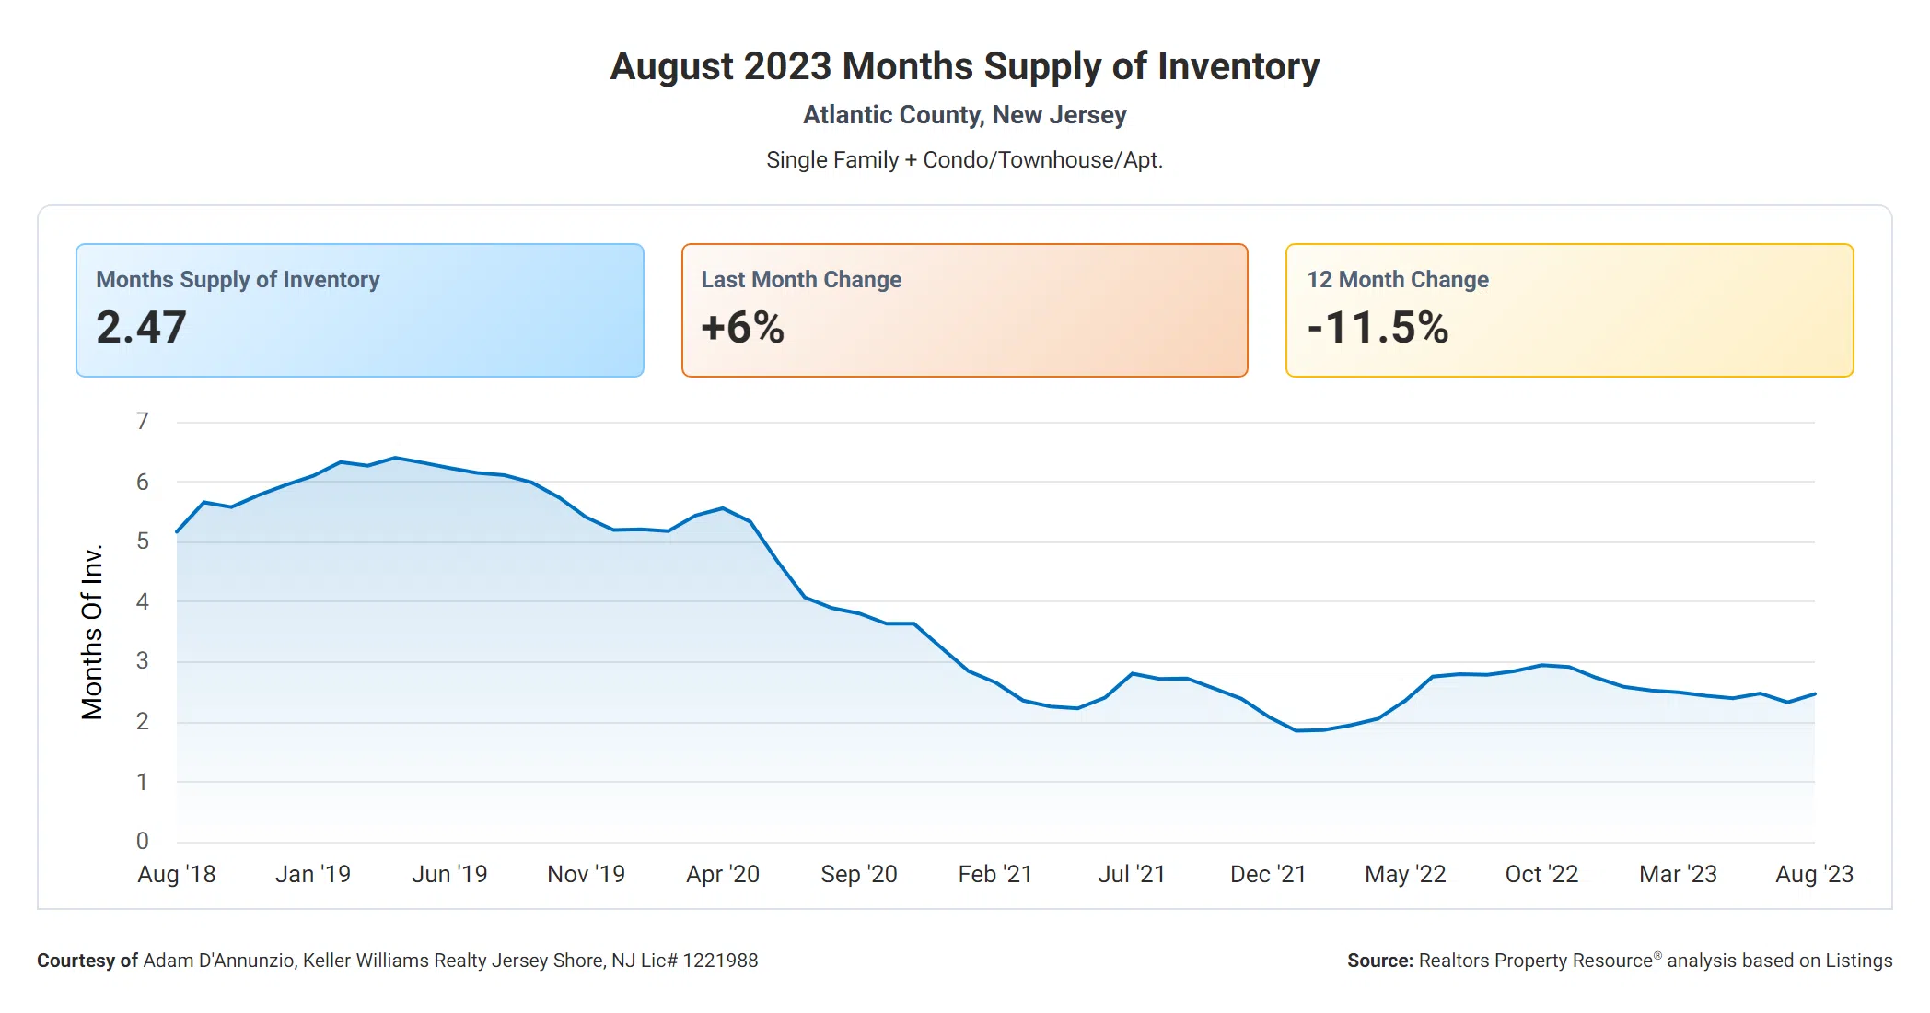Click the Source: Realtors Property Resource attribution
The width and height of the screenshot is (1930, 1013).
coord(1620,961)
